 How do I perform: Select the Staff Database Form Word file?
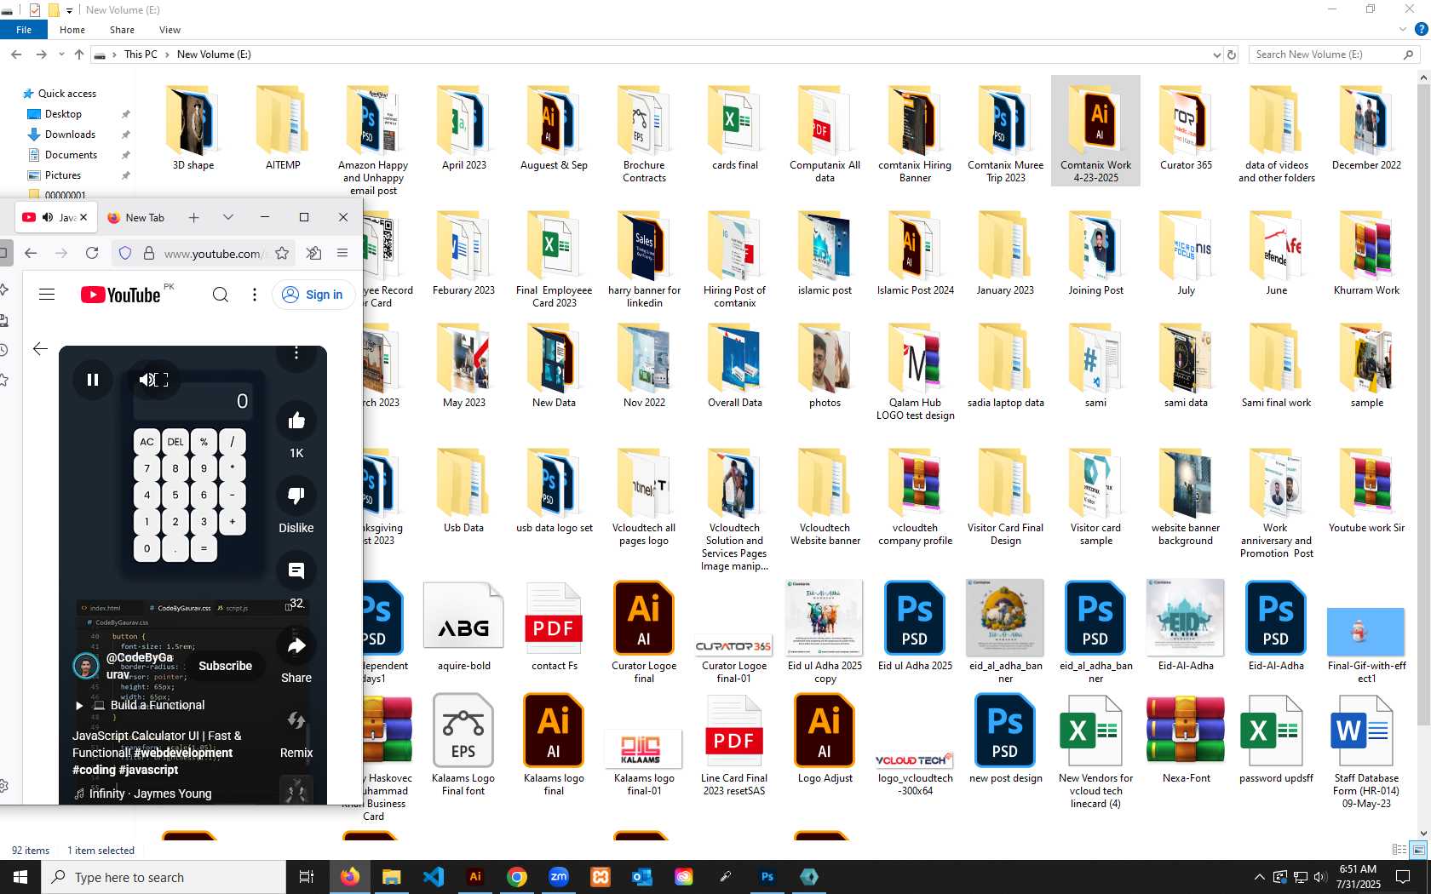tap(1366, 751)
